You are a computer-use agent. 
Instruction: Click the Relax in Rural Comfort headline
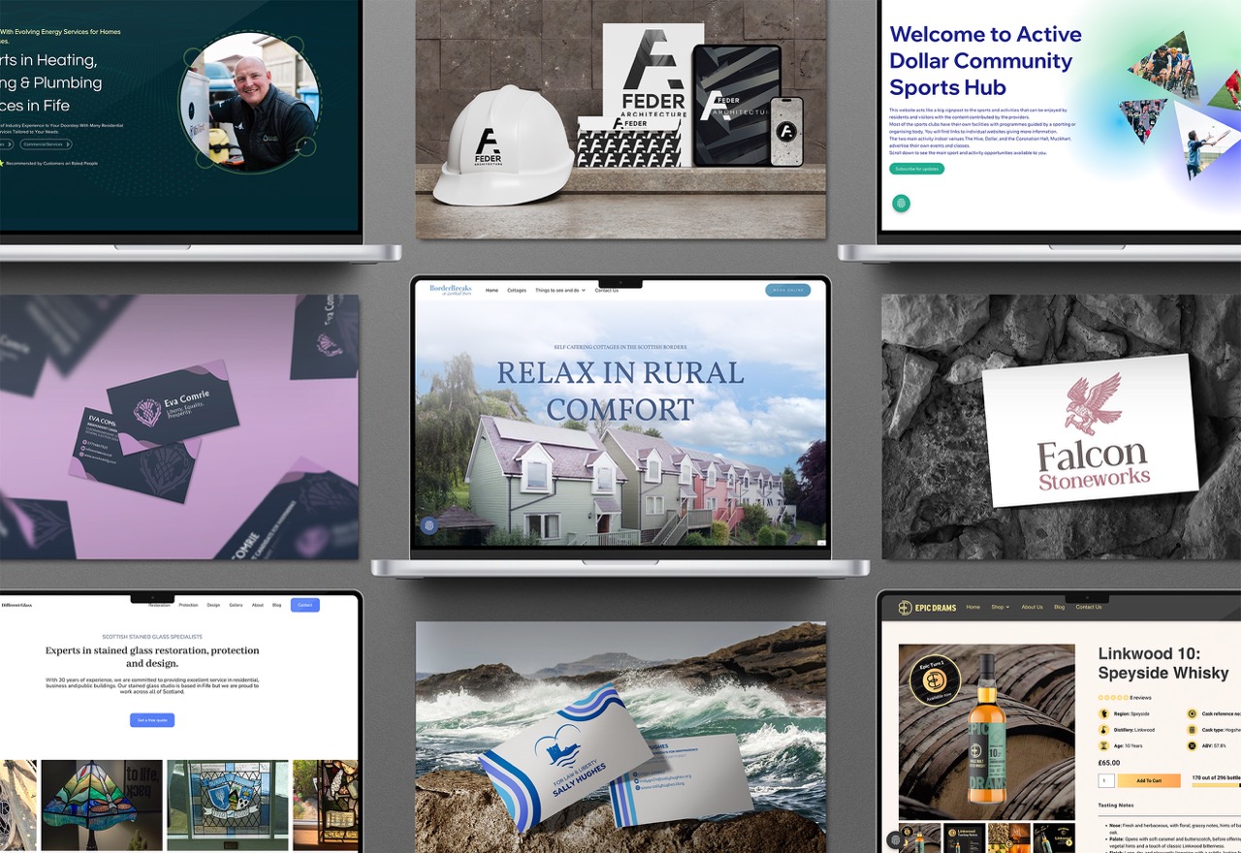click(620, 391)
